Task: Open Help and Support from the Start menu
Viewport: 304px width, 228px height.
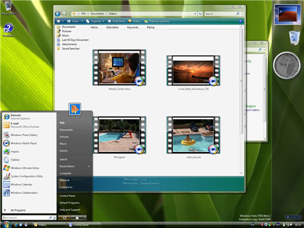Action: pos(70,210)
